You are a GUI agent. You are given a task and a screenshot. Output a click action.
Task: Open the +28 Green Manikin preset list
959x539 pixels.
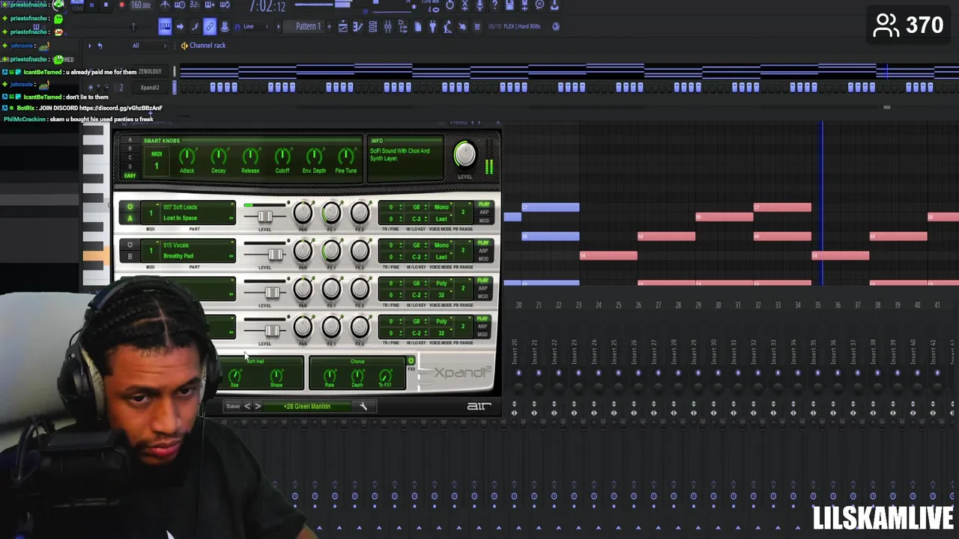(x=307, y=406)
